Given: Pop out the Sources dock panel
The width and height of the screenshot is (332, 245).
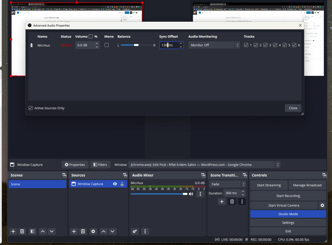Looking at the screenshot, I should [x=125, y=175].
